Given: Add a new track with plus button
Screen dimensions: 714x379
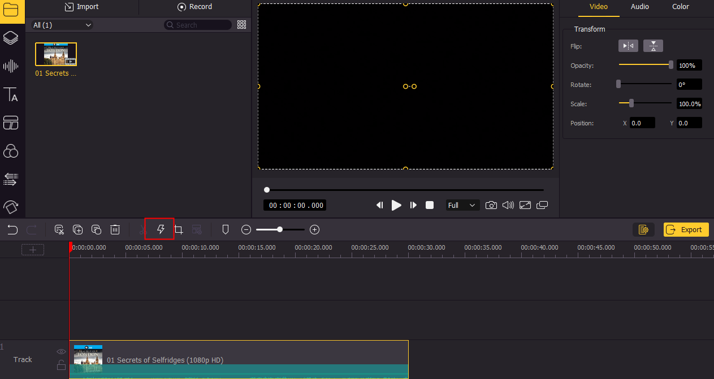Looking at the screenshot, I should pos(33,249).
